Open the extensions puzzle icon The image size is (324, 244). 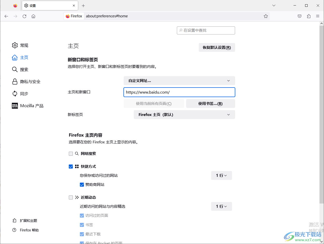point(309,16)
